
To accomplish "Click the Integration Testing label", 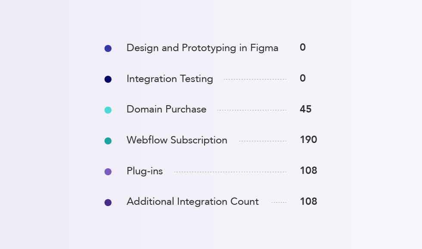I will click(170, 79).
